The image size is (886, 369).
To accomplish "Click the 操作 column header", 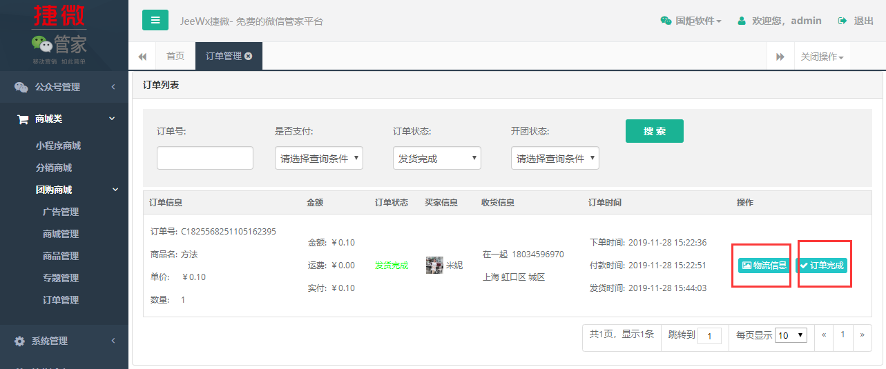I will 745,203.
